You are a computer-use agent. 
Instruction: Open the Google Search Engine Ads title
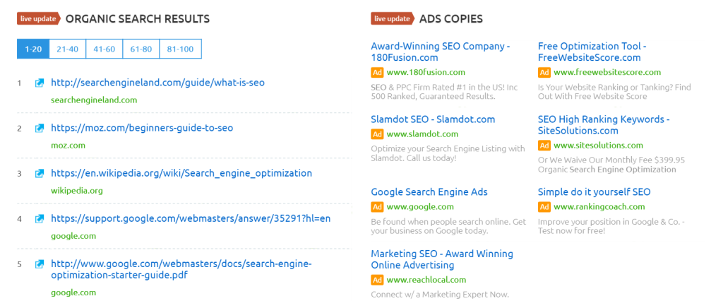click(x=429, y=192)
